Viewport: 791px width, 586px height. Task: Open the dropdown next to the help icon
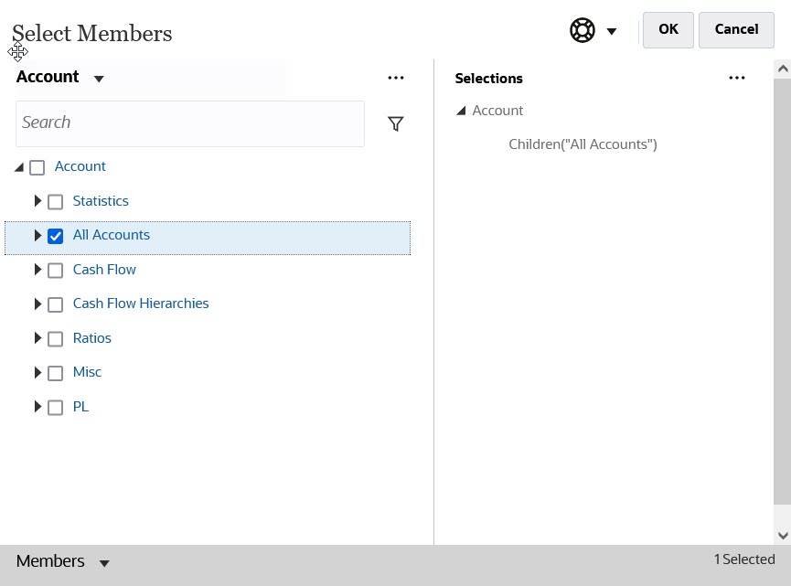click(611, 30)
